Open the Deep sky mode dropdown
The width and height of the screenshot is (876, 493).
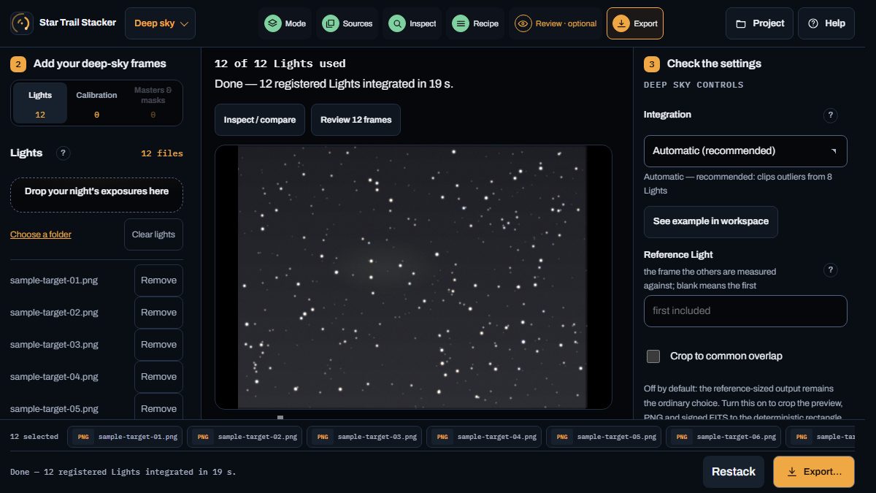click(x=160, y=23)
